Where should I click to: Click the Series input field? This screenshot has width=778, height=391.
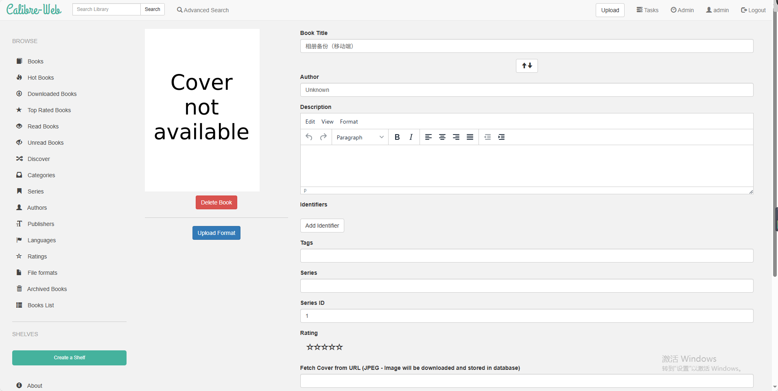pos(527,286)
